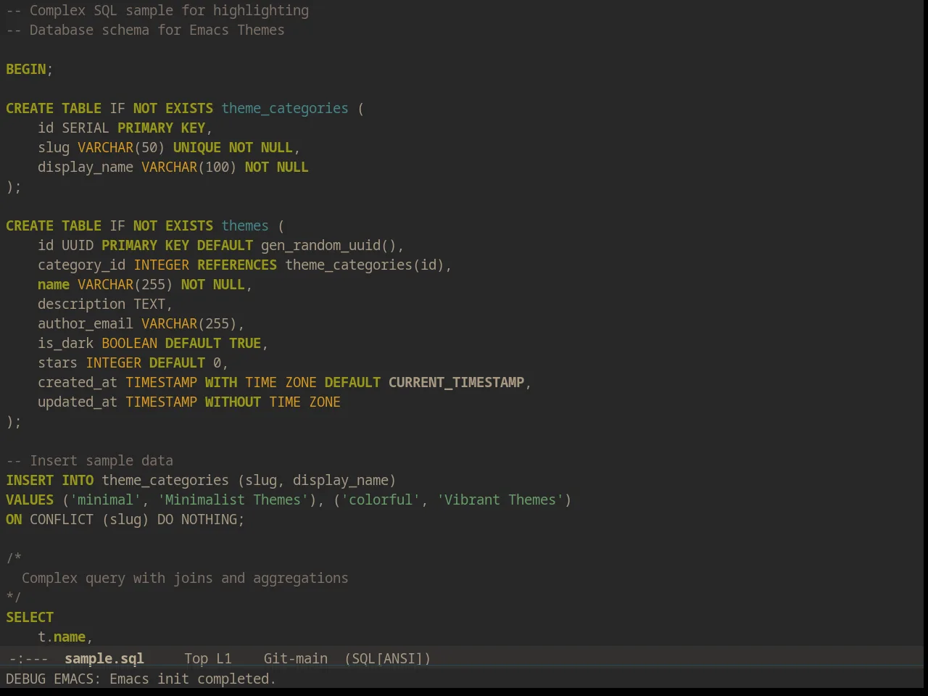Click the L1 line number indicator
The width and height of the screenshot is (928, 696).
(224, 658)
